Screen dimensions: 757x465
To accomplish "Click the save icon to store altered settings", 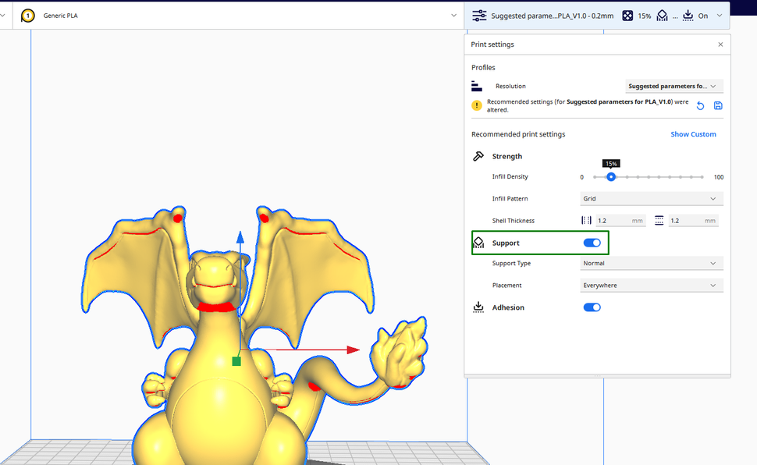I will coord(717,105).
